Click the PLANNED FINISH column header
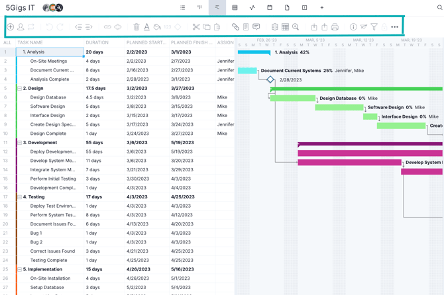Image resolution: width=444 pixels, height=295 pixels. (192, 43)
